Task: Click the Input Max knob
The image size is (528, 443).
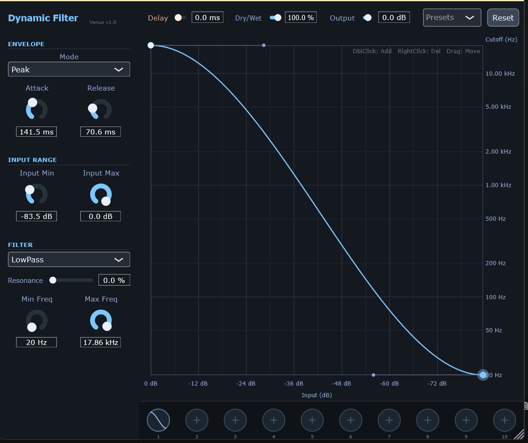Action: click(100, 194)
